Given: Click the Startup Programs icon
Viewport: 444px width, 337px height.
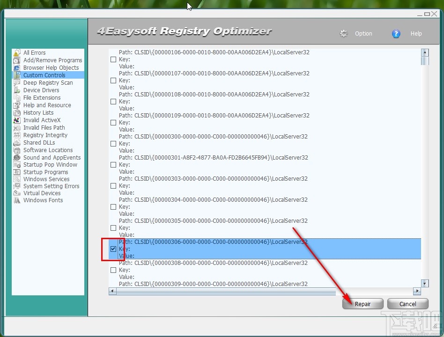Looking at the screenshot, I should pos(17,172).
